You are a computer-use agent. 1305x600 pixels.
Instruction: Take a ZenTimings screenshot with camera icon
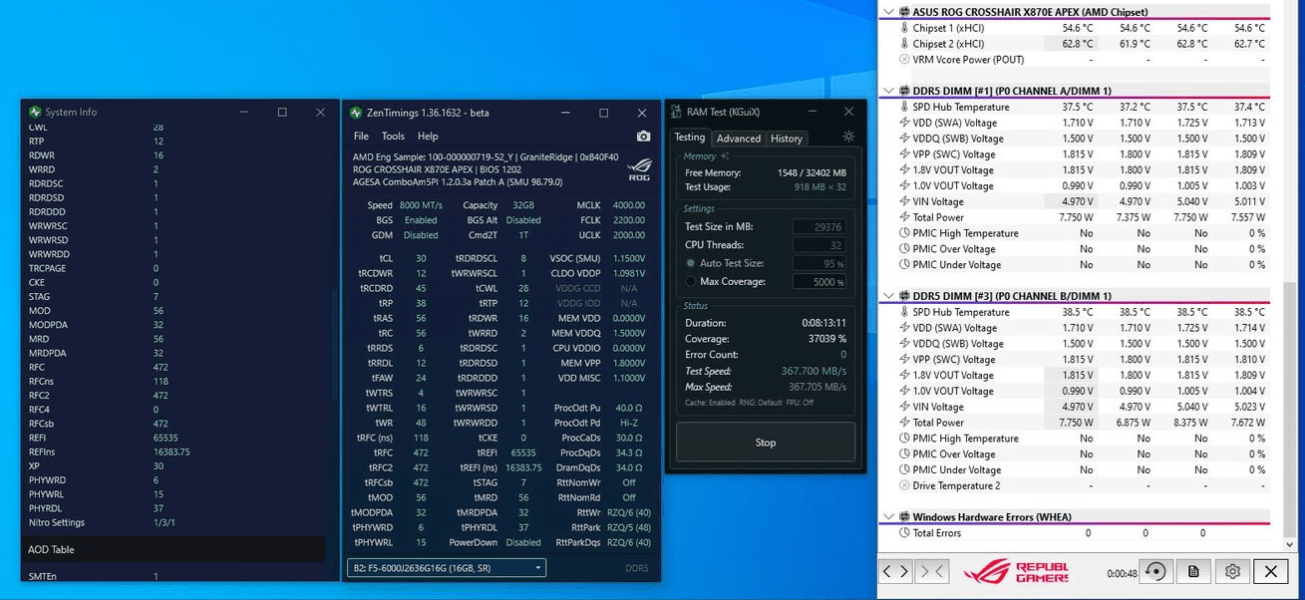pos(643,137)
